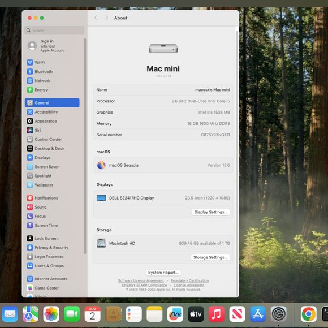The height and width of the screenshot is (328, 328).
Task: Open Music from the Dock
Action: click(x=217, y=314)
